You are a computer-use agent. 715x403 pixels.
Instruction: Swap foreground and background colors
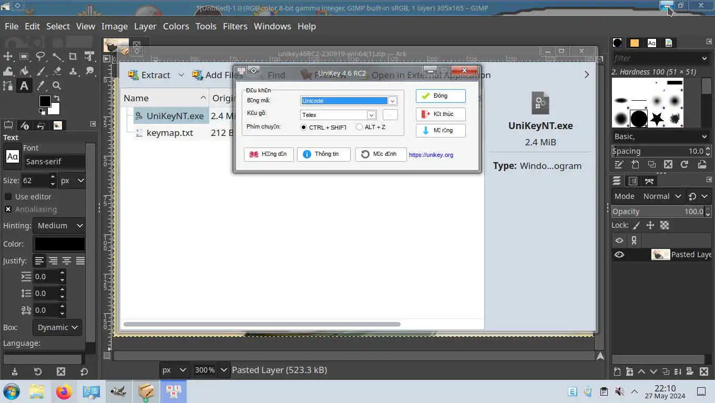57,98
